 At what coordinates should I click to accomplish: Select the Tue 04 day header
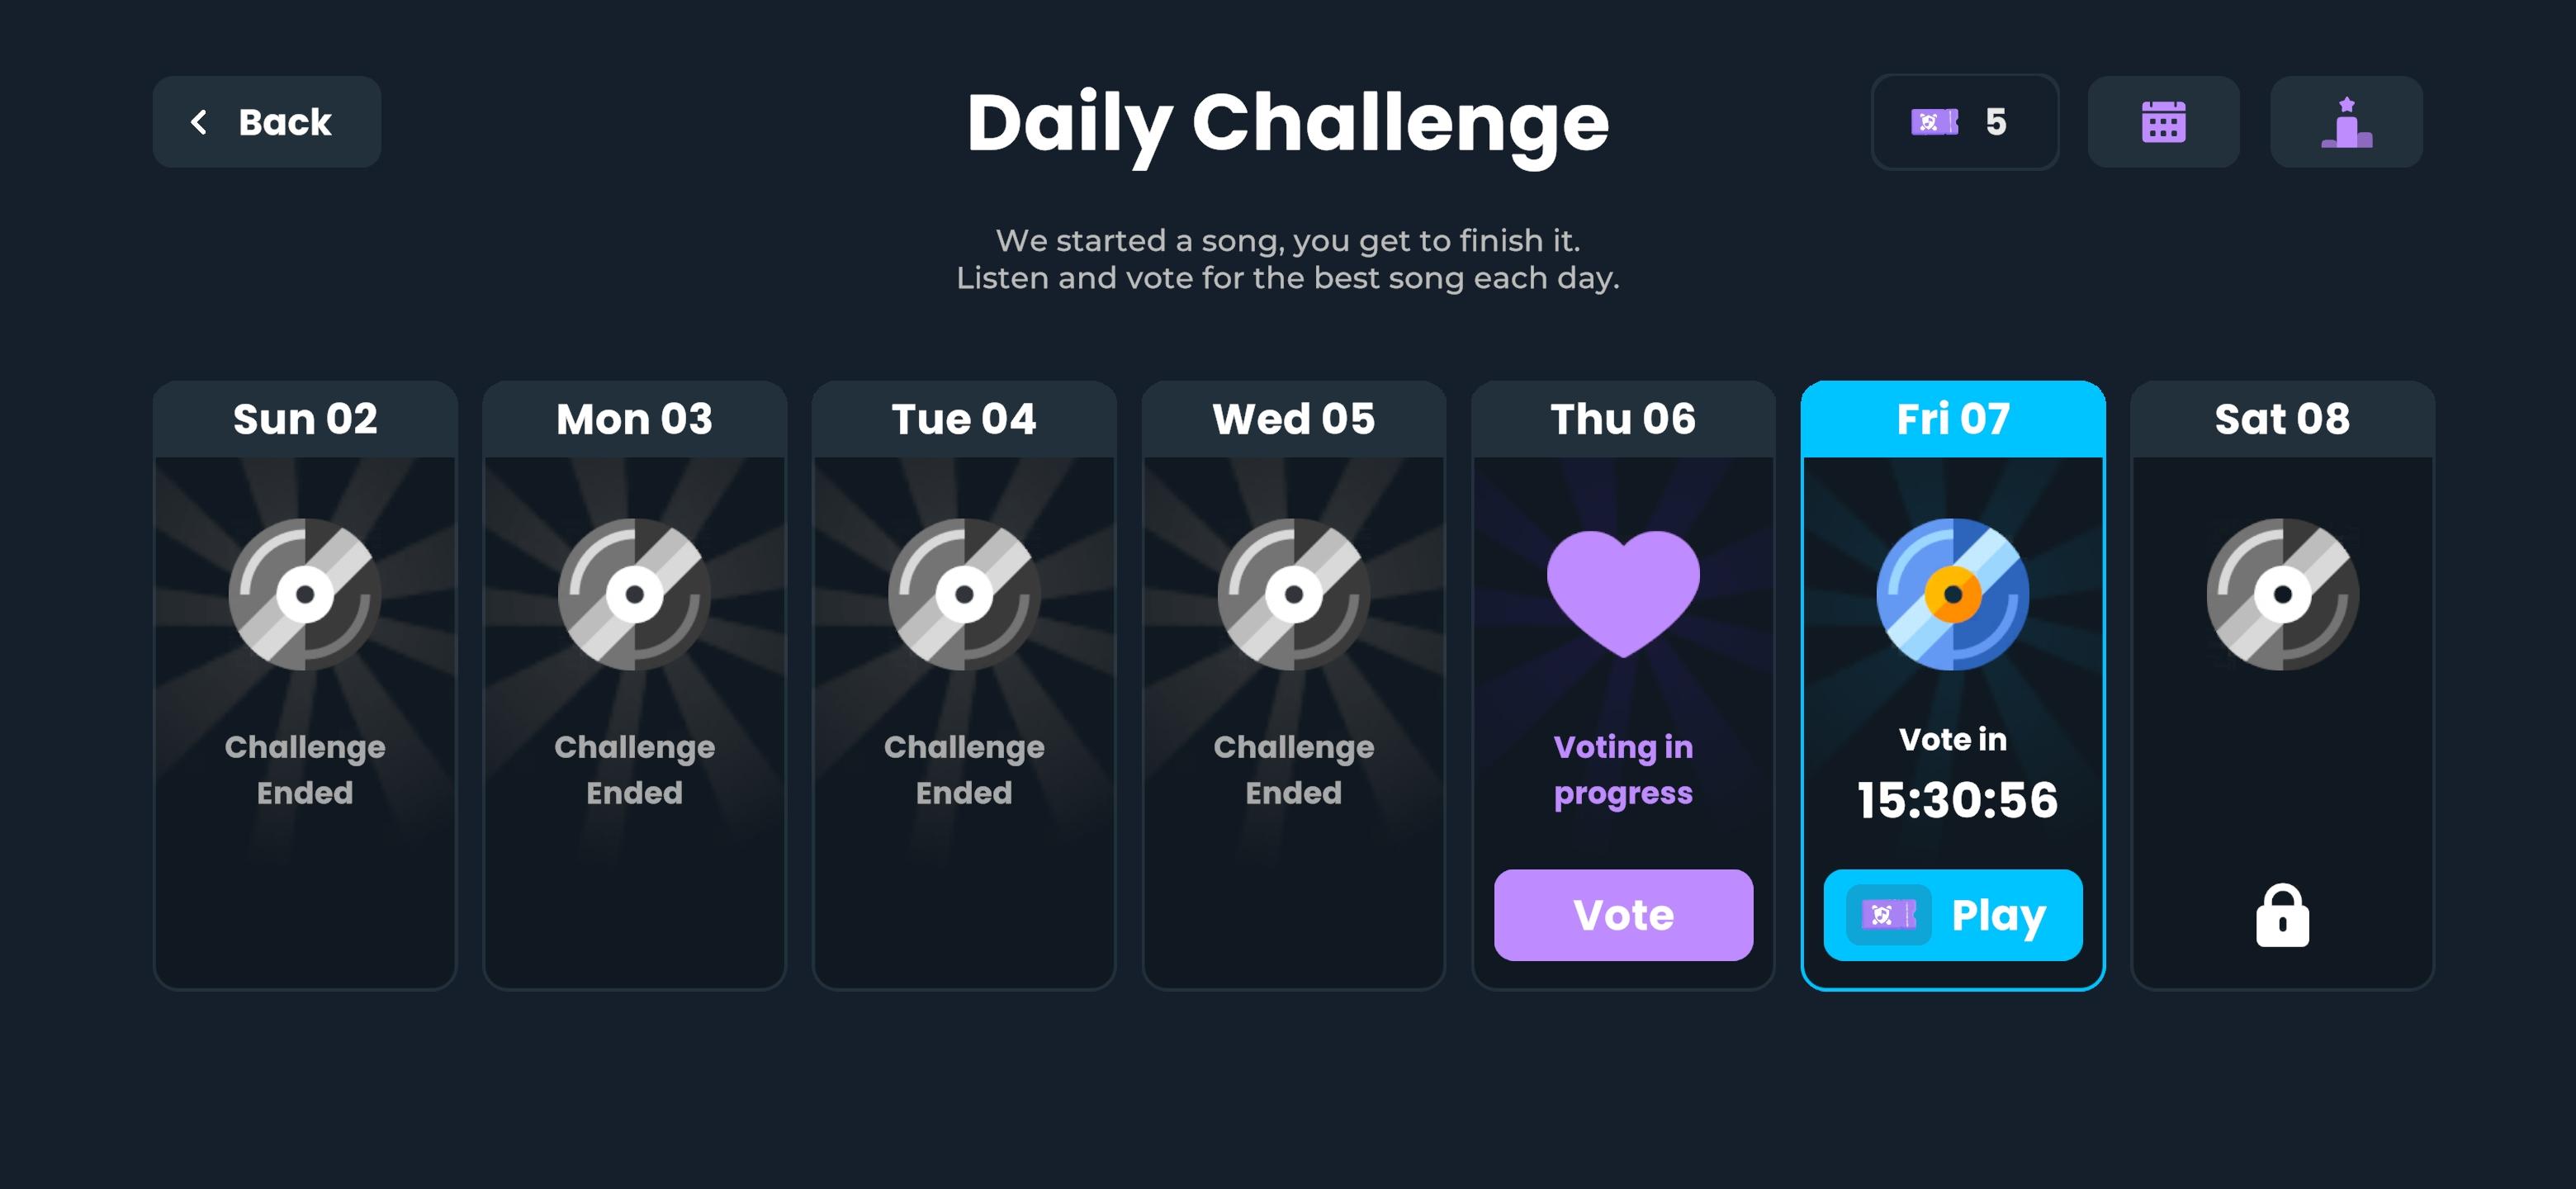tap(964, 419)
